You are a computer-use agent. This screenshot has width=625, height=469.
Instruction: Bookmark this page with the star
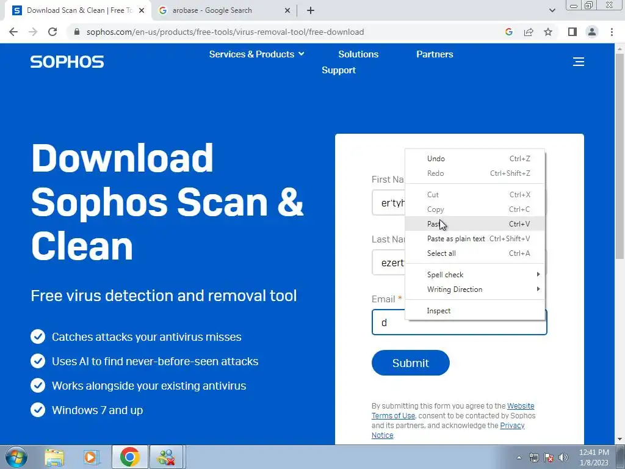(x=548, y=32)
